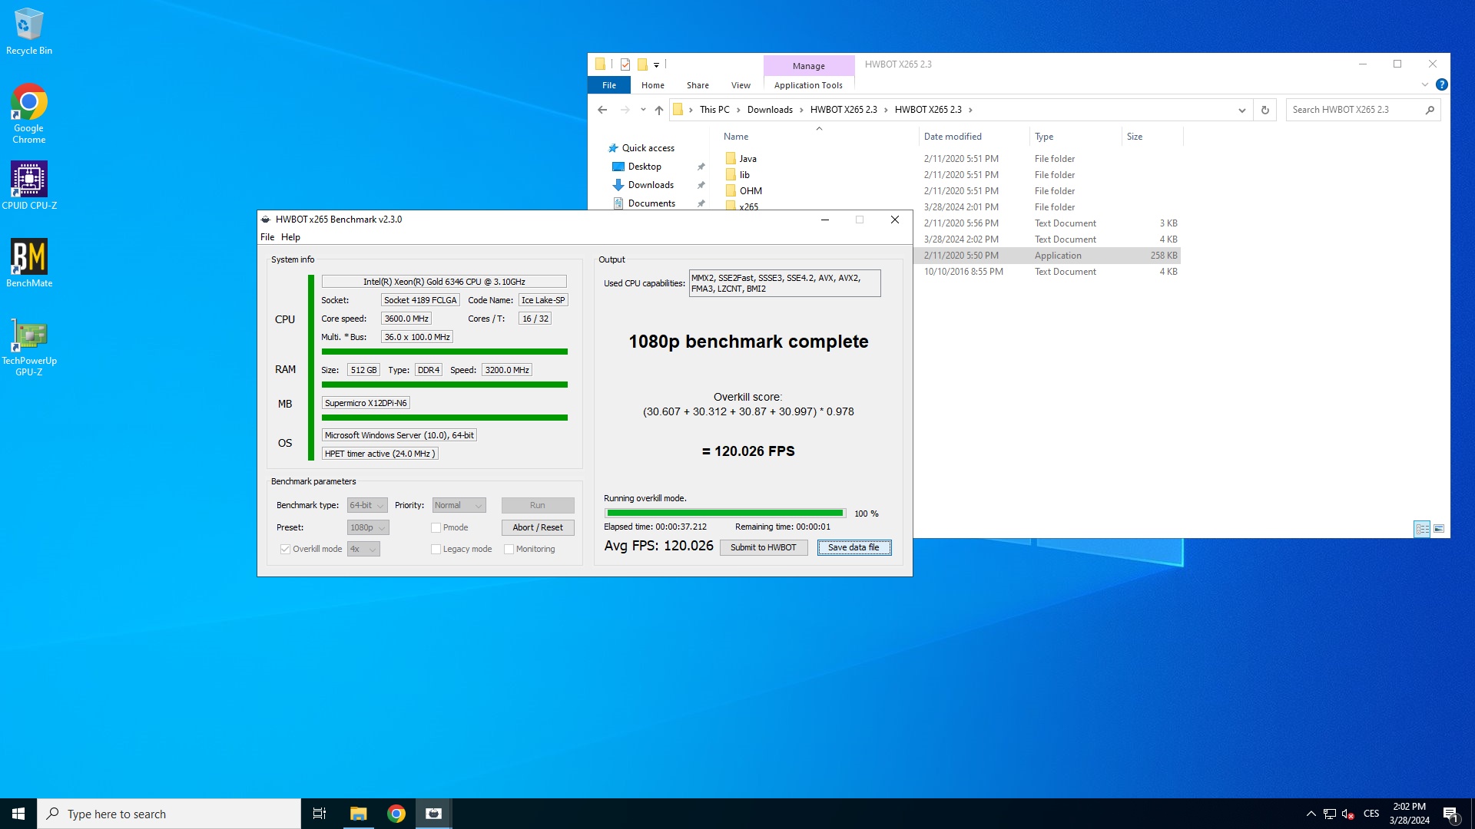Click the taskbar 'Type here to search' box
The width and height of the screenshot is (1475, 829).
(169, 814)
